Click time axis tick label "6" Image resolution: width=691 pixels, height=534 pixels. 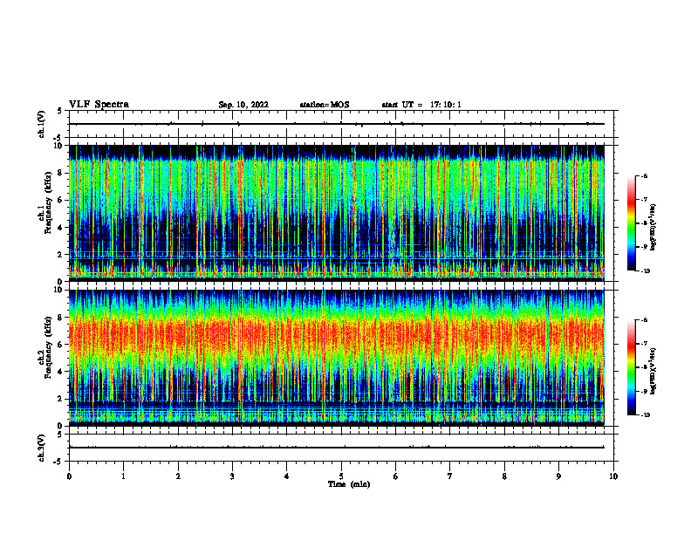coord(396,476)
